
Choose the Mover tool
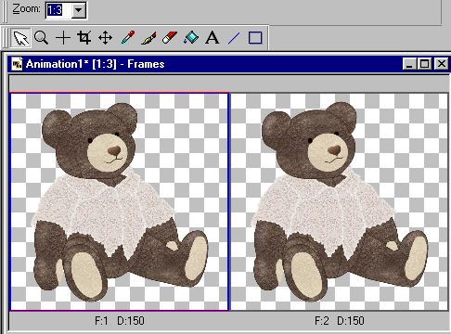tap(106, 38)
